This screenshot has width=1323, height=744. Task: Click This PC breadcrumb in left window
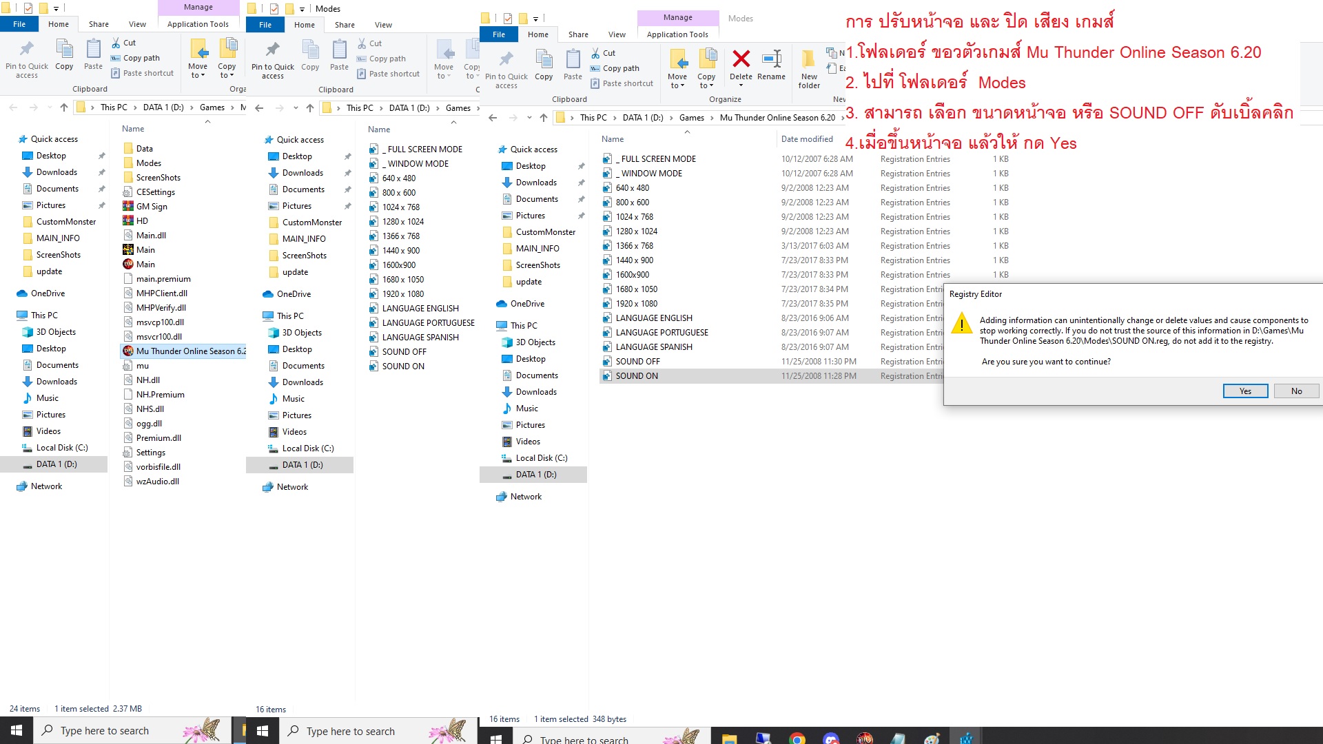114,107
